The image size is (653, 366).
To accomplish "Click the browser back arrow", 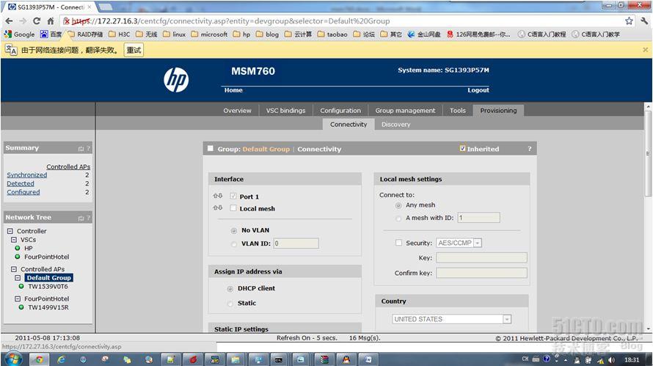I will coord(9,21).
